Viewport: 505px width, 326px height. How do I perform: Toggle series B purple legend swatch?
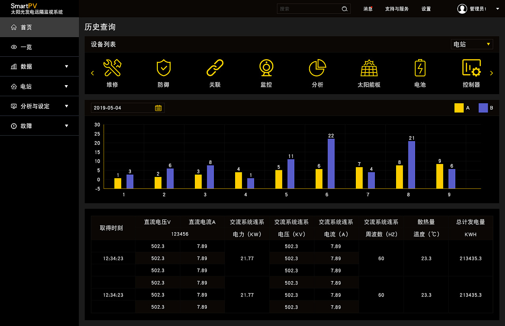pyautogui.click(x=483, y=108)
